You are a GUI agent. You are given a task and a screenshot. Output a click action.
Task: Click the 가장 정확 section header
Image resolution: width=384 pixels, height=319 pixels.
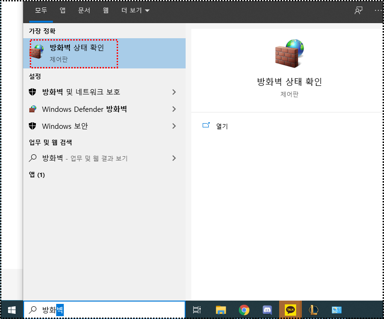[x=42, y=31]
